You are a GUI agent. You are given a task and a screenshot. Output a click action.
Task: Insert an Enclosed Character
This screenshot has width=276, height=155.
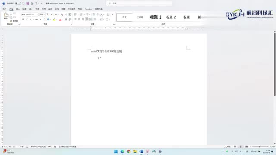(x=70, y=19)
